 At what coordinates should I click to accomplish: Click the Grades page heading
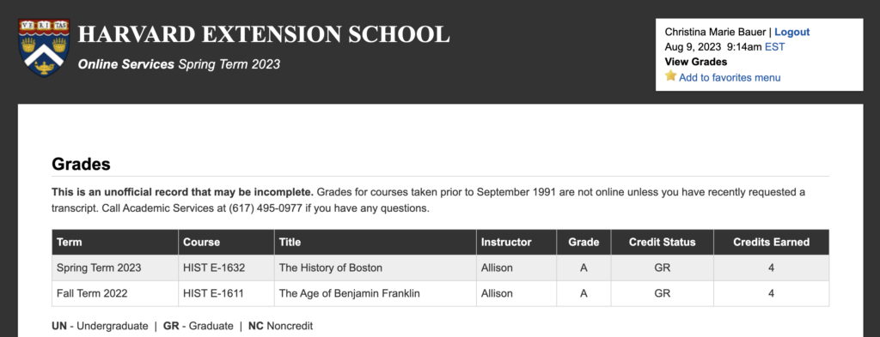[81, 165]
